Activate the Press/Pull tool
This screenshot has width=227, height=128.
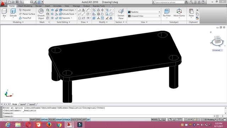click(x=25, y=18)
